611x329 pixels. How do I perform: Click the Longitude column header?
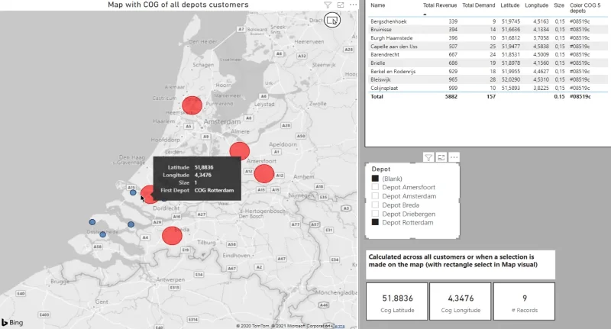click(537, 5)
